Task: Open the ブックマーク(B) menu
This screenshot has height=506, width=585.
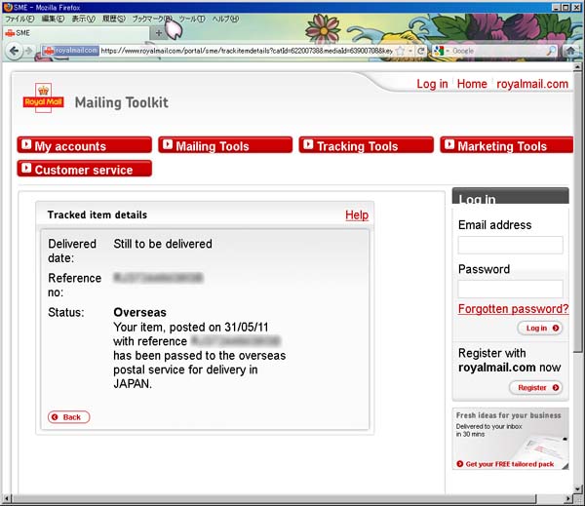Action: [152, 19]
